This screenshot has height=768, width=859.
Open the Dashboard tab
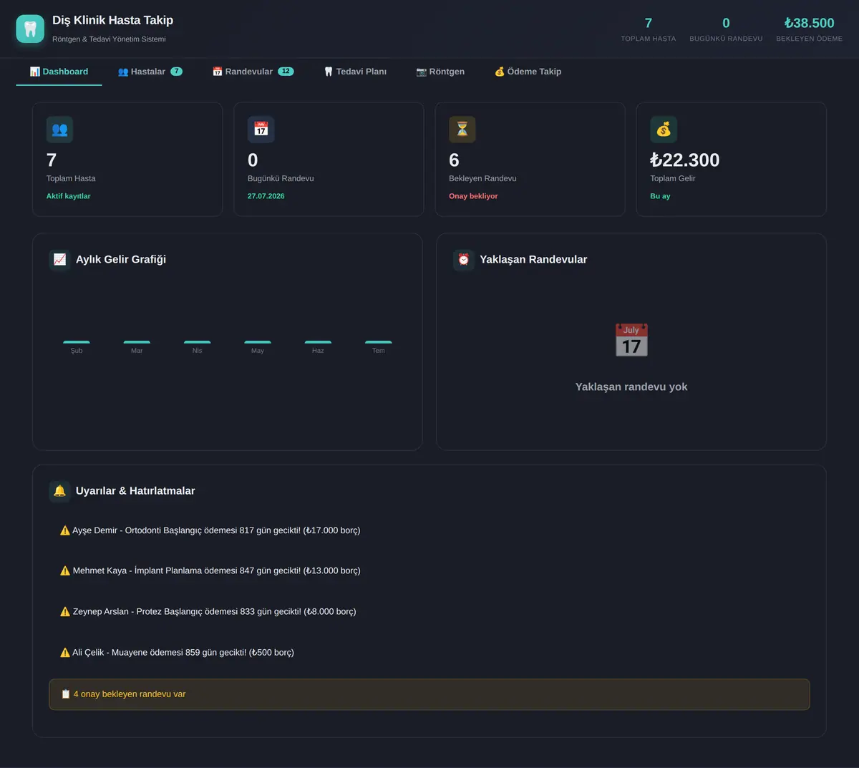tap(59, 72)
